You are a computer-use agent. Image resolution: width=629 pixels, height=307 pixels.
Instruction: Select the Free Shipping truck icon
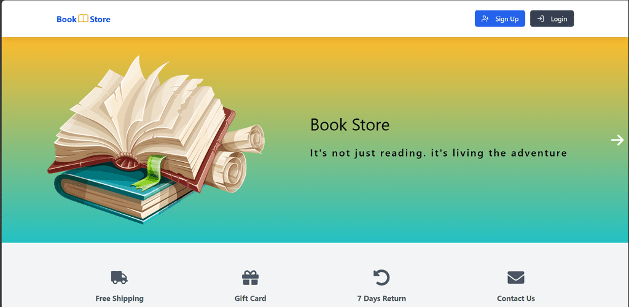pyautogui.click(x=119, y=278)
